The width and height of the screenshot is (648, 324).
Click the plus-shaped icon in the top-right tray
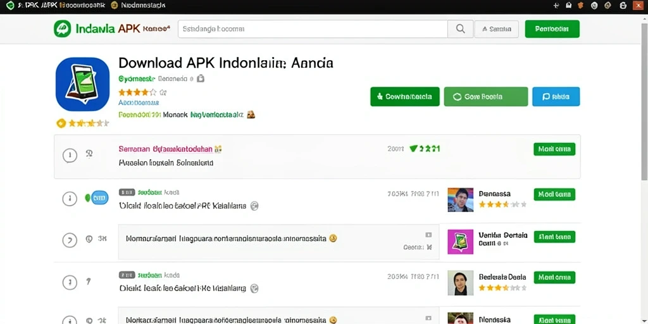tap(556, 6)
